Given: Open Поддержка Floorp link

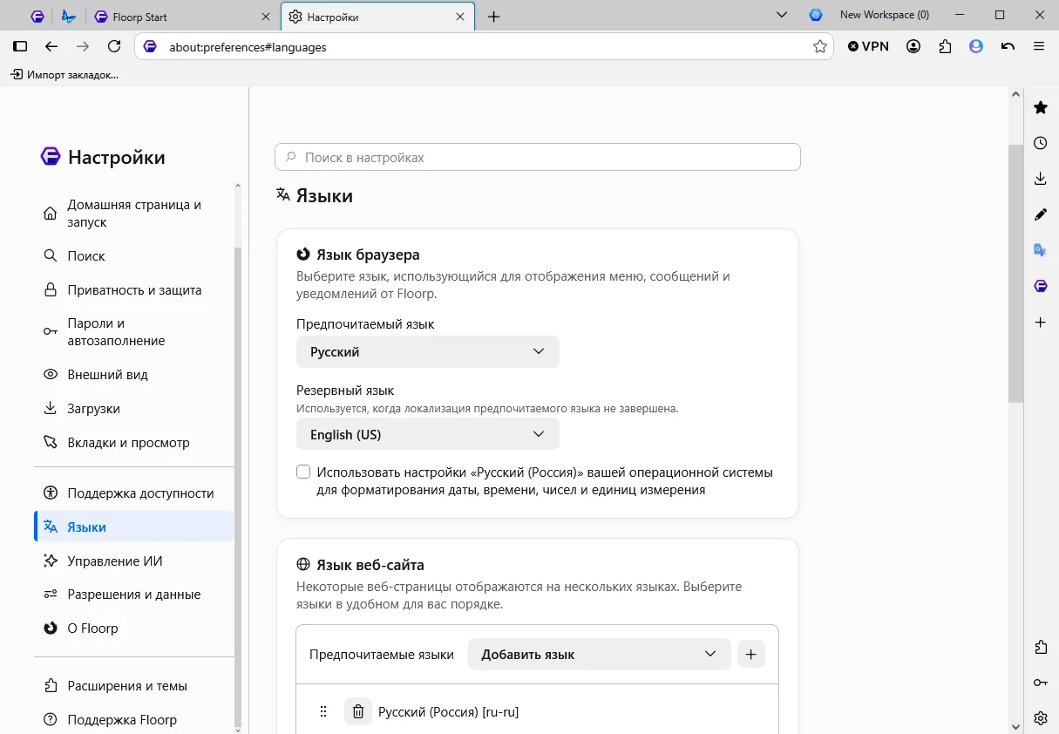Looking at the screenshot, I should 122,720.
